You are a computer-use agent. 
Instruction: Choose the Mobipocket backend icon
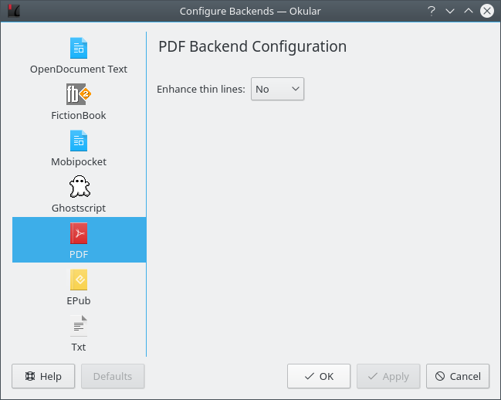coord(79,141)
